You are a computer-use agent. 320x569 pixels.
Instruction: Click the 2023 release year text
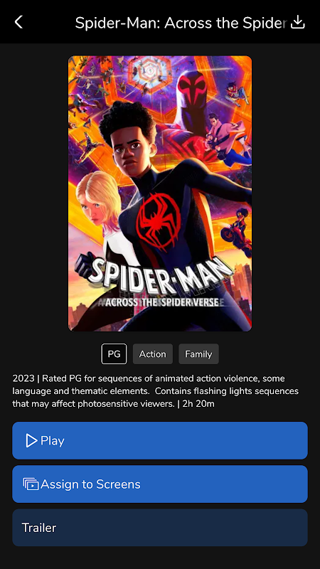23,379
